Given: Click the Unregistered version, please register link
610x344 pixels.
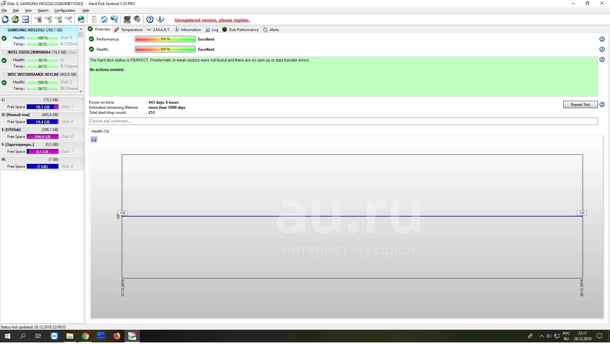Looking at the screenshot, I should (x=212, y=20).
